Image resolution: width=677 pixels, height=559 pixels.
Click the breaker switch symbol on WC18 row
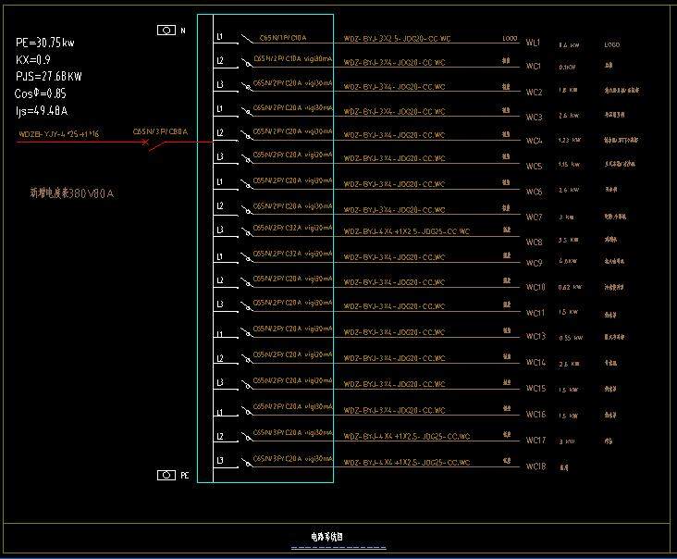coord(246,462)
